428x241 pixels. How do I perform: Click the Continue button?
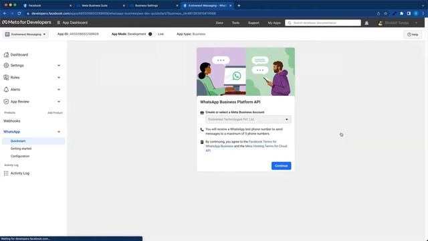281,166
